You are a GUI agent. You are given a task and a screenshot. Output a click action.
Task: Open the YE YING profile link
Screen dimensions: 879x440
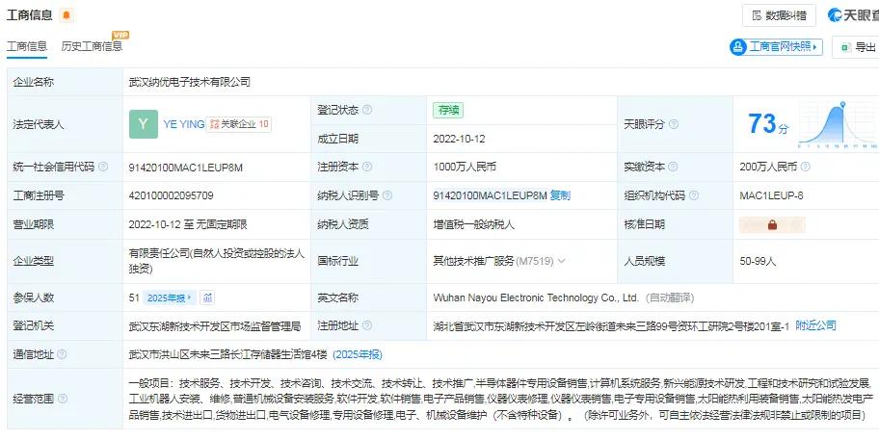tap(184, 124)
